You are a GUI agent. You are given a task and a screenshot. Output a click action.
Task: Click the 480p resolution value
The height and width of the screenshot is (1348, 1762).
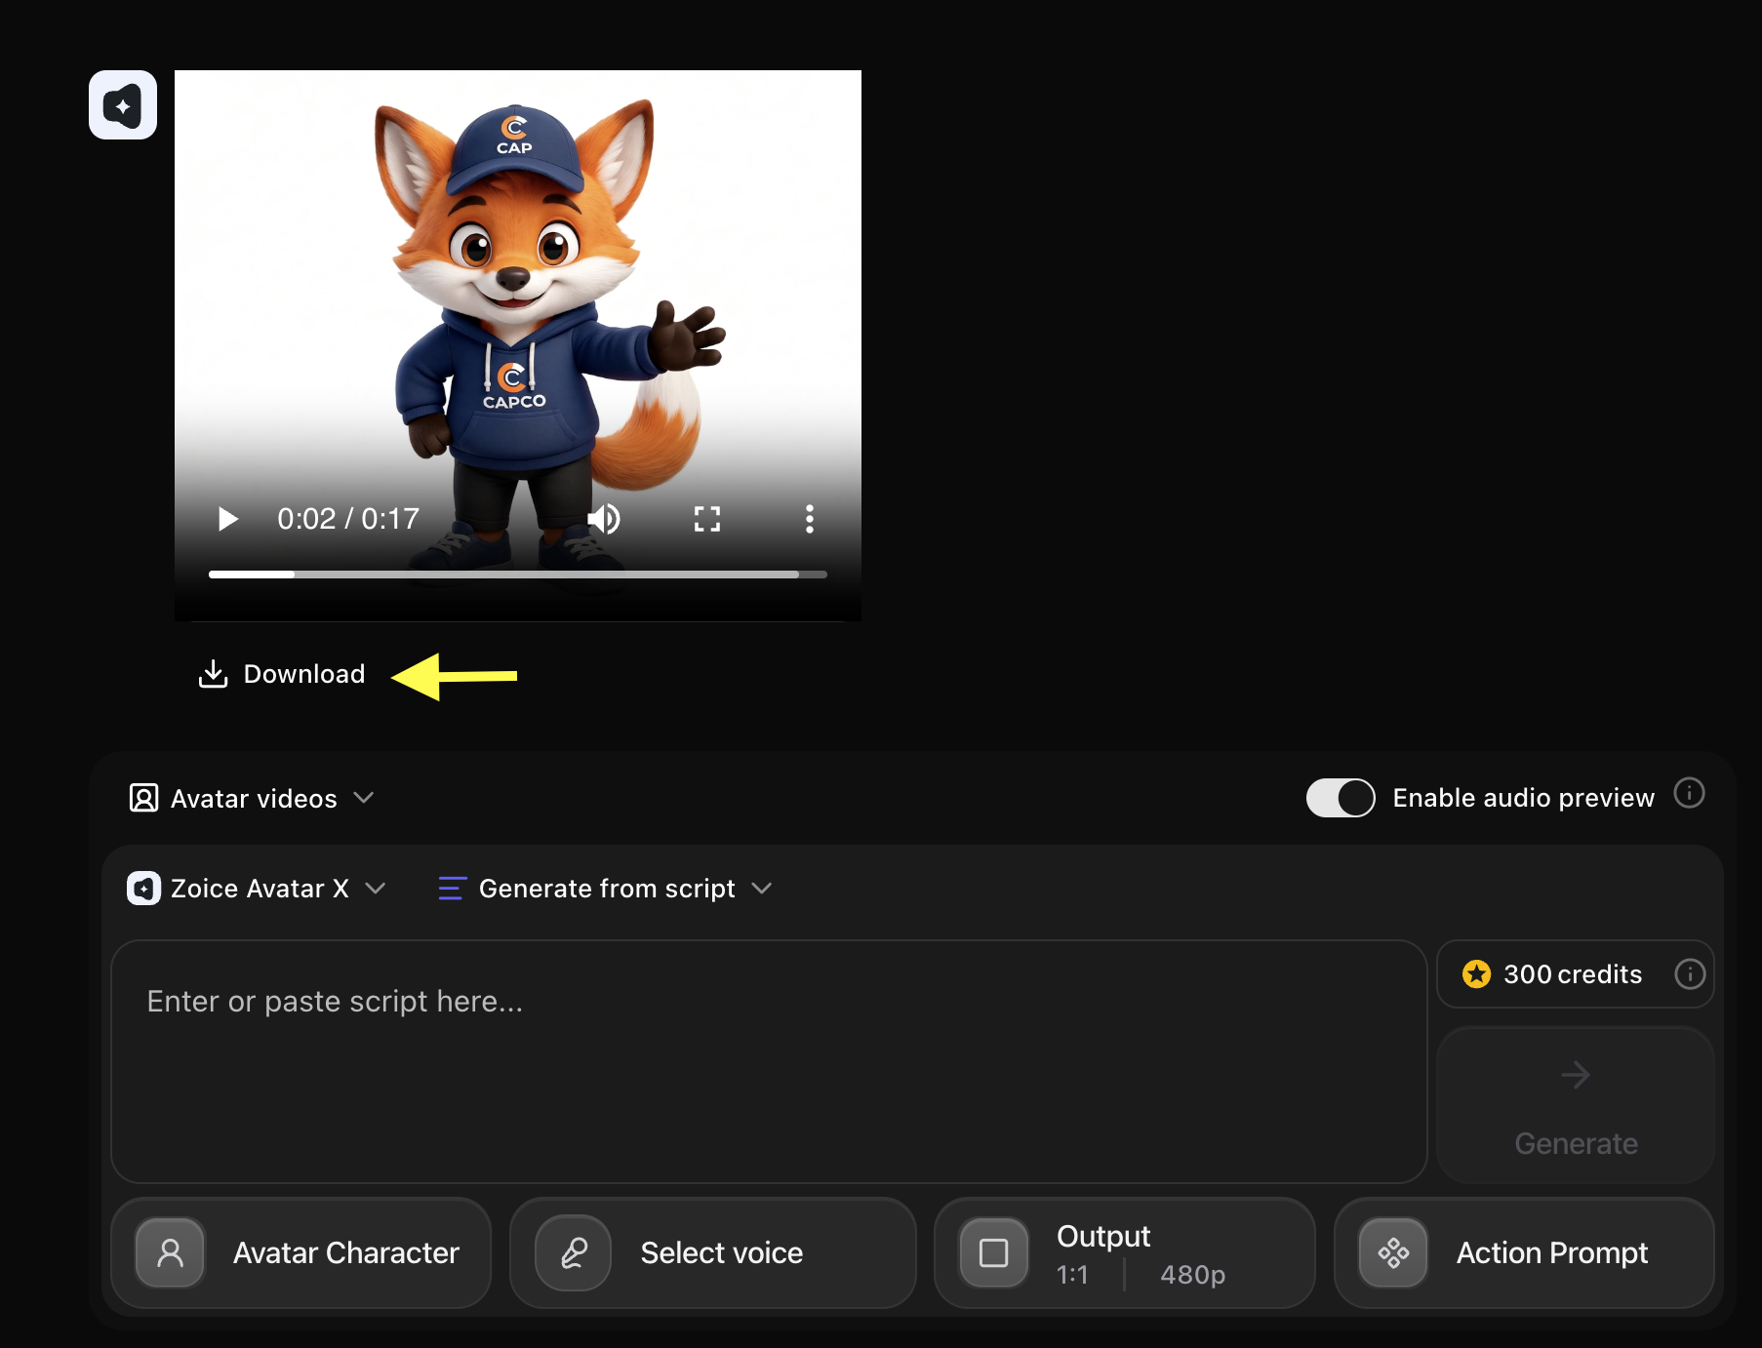point(1192,1275)
